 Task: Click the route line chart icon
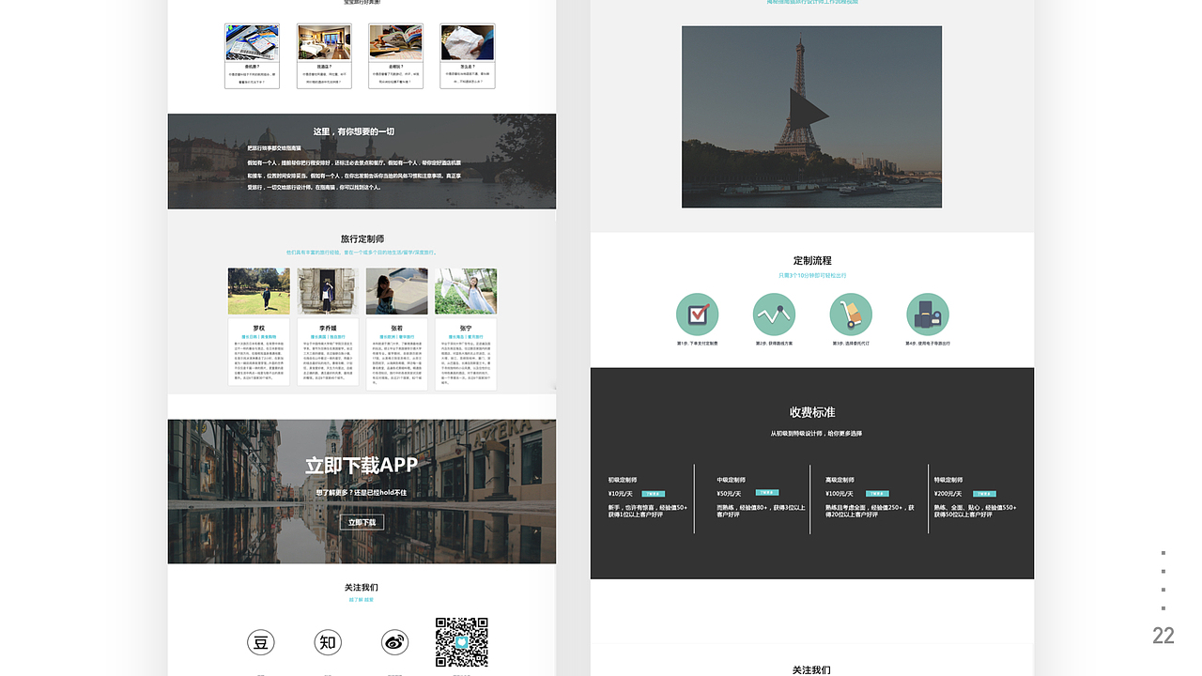point(774,315)
